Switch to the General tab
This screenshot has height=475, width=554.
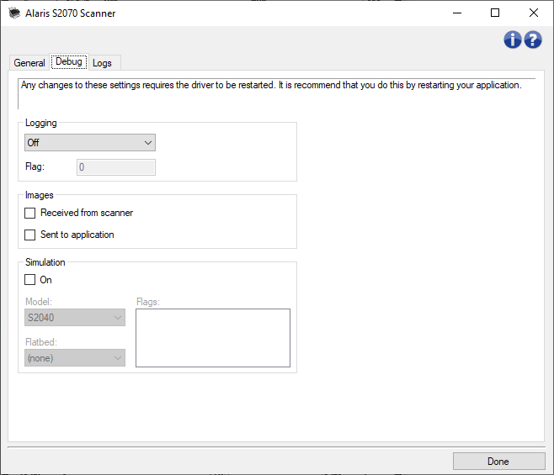click(x=29, y=63)
